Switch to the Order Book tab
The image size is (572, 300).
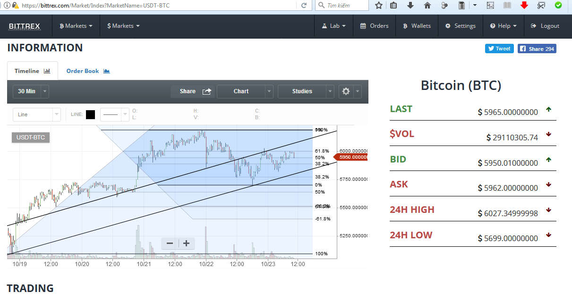click(x=88, y=71)
